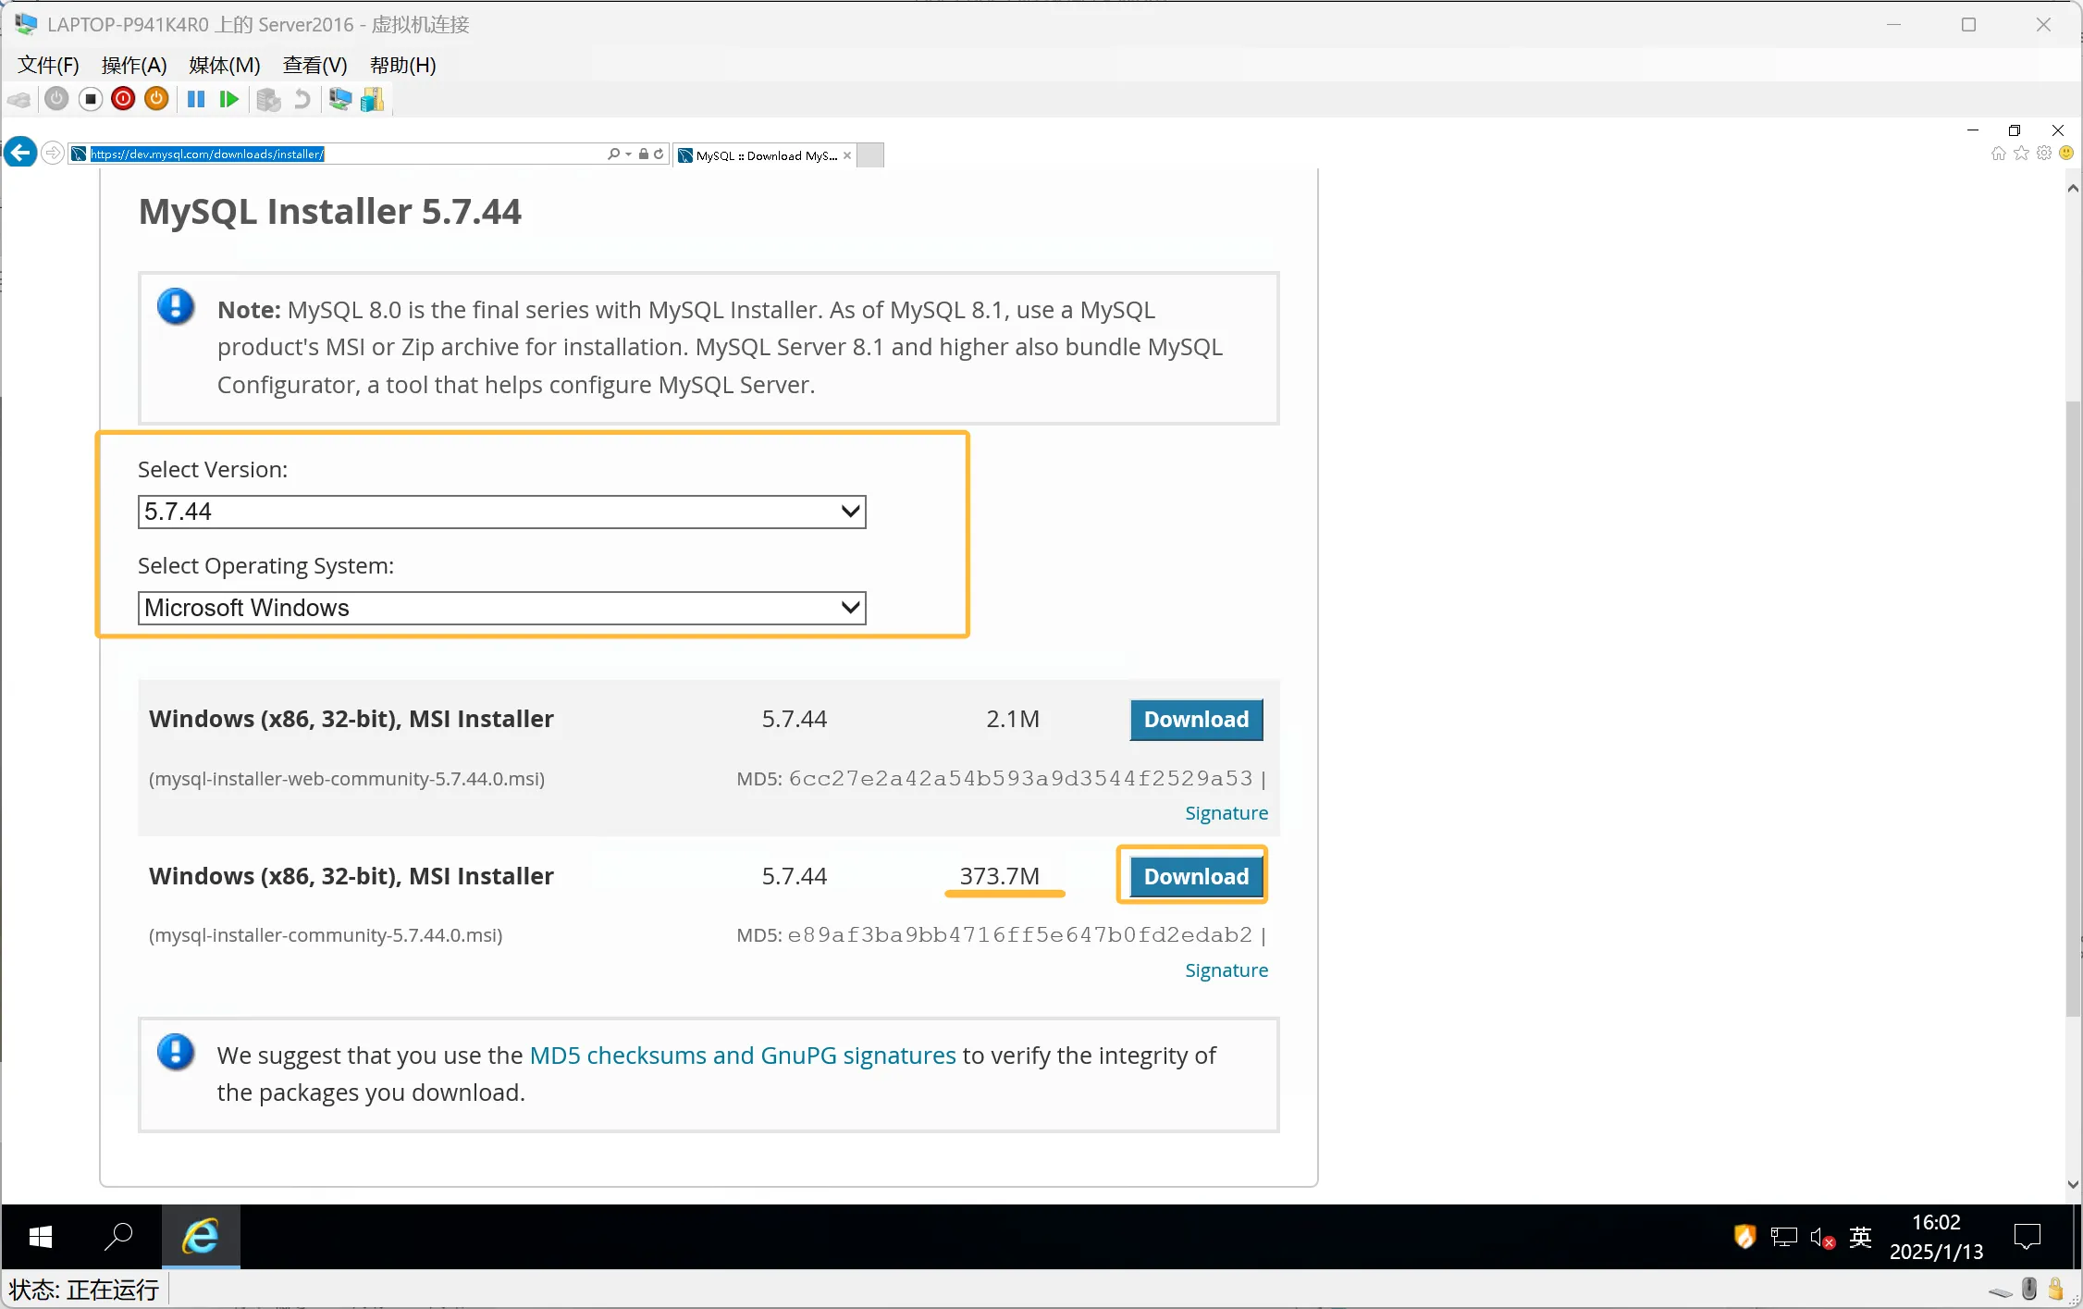Open the Windows Start menu

click(41, 1237)
